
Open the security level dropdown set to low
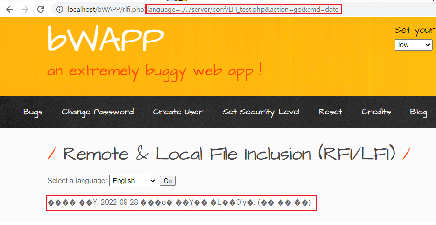pyautogui.click(x=413, y=45)
